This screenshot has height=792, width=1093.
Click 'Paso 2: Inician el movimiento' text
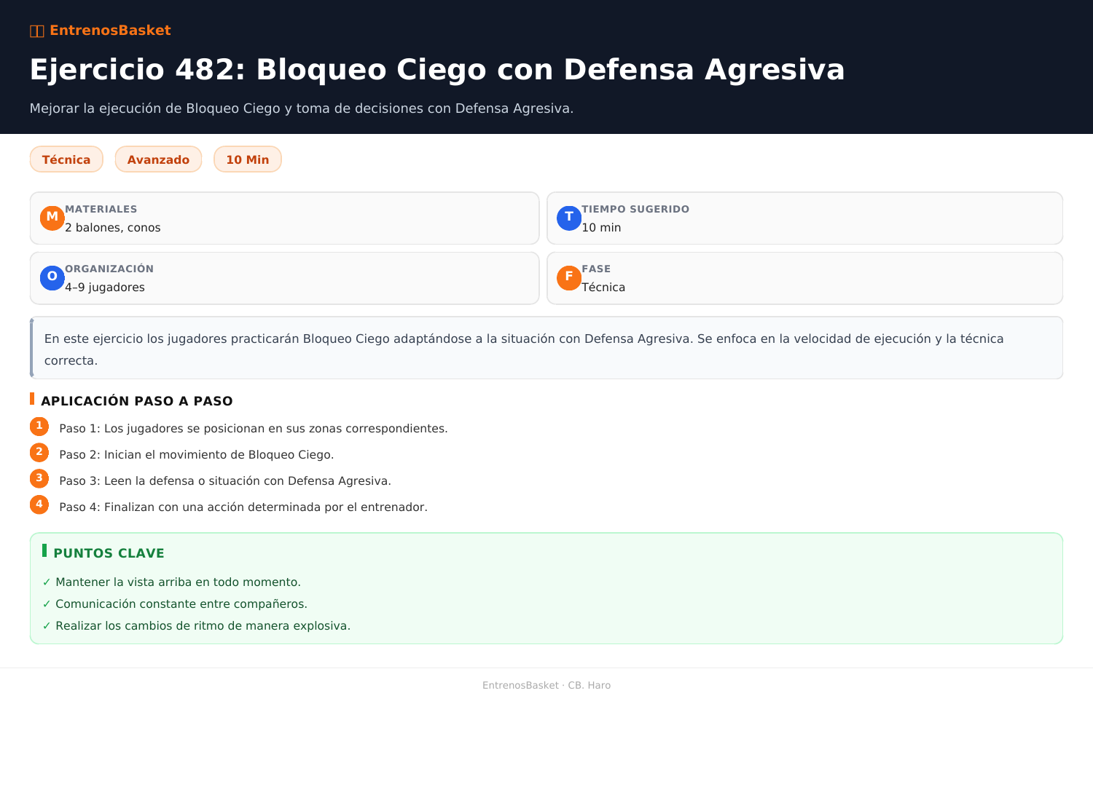click(197, 455)
